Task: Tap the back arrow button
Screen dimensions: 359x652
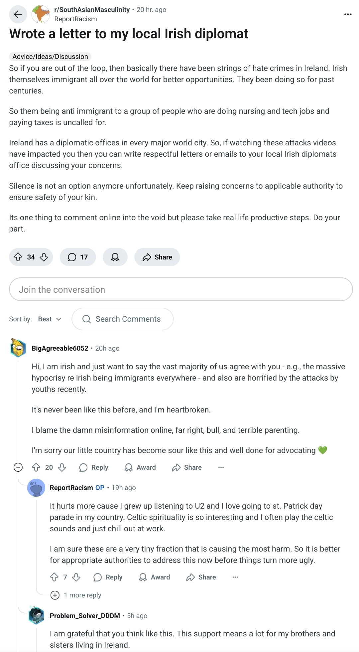Action: (x=18, y=14)
